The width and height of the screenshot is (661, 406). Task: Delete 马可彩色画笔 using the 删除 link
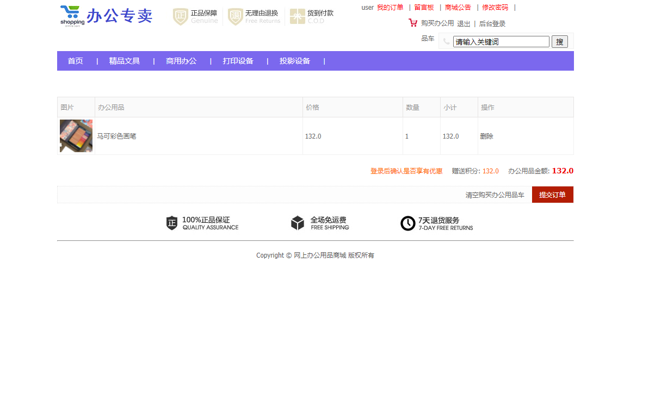pos(486,136)
